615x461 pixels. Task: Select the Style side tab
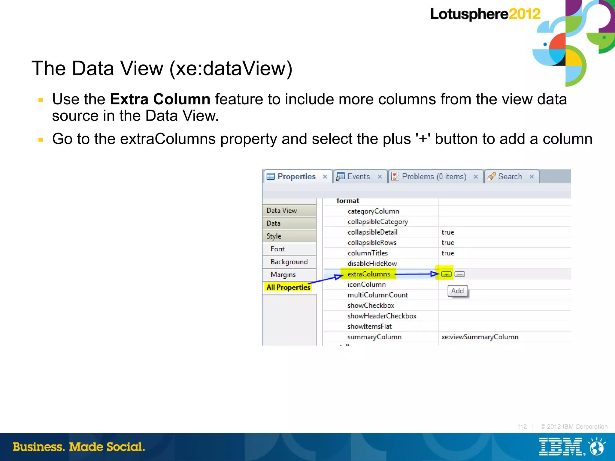pos(289,236)
